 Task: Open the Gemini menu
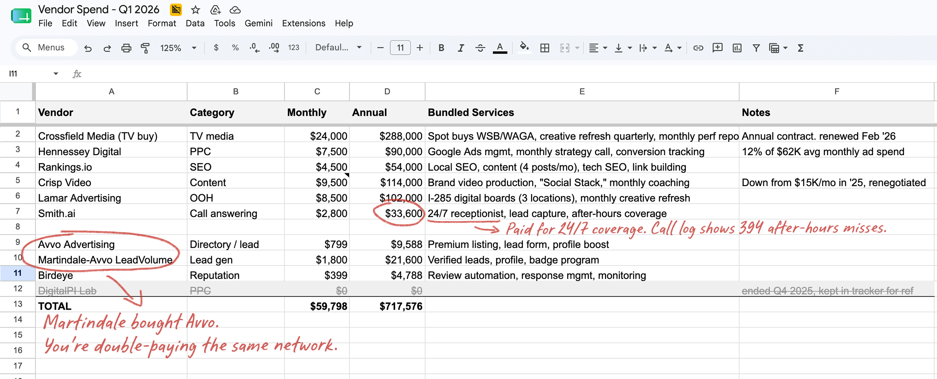[x=258, y=23]
